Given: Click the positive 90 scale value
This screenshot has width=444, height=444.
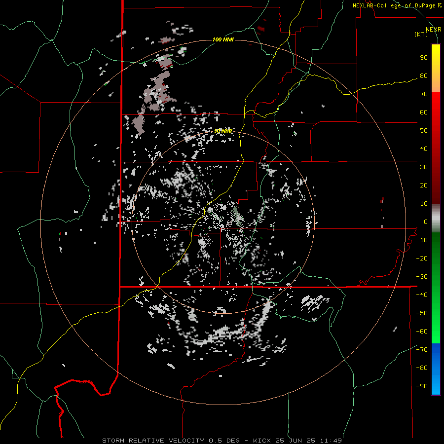Looking at the screenshot, I should tap(424, 58).
